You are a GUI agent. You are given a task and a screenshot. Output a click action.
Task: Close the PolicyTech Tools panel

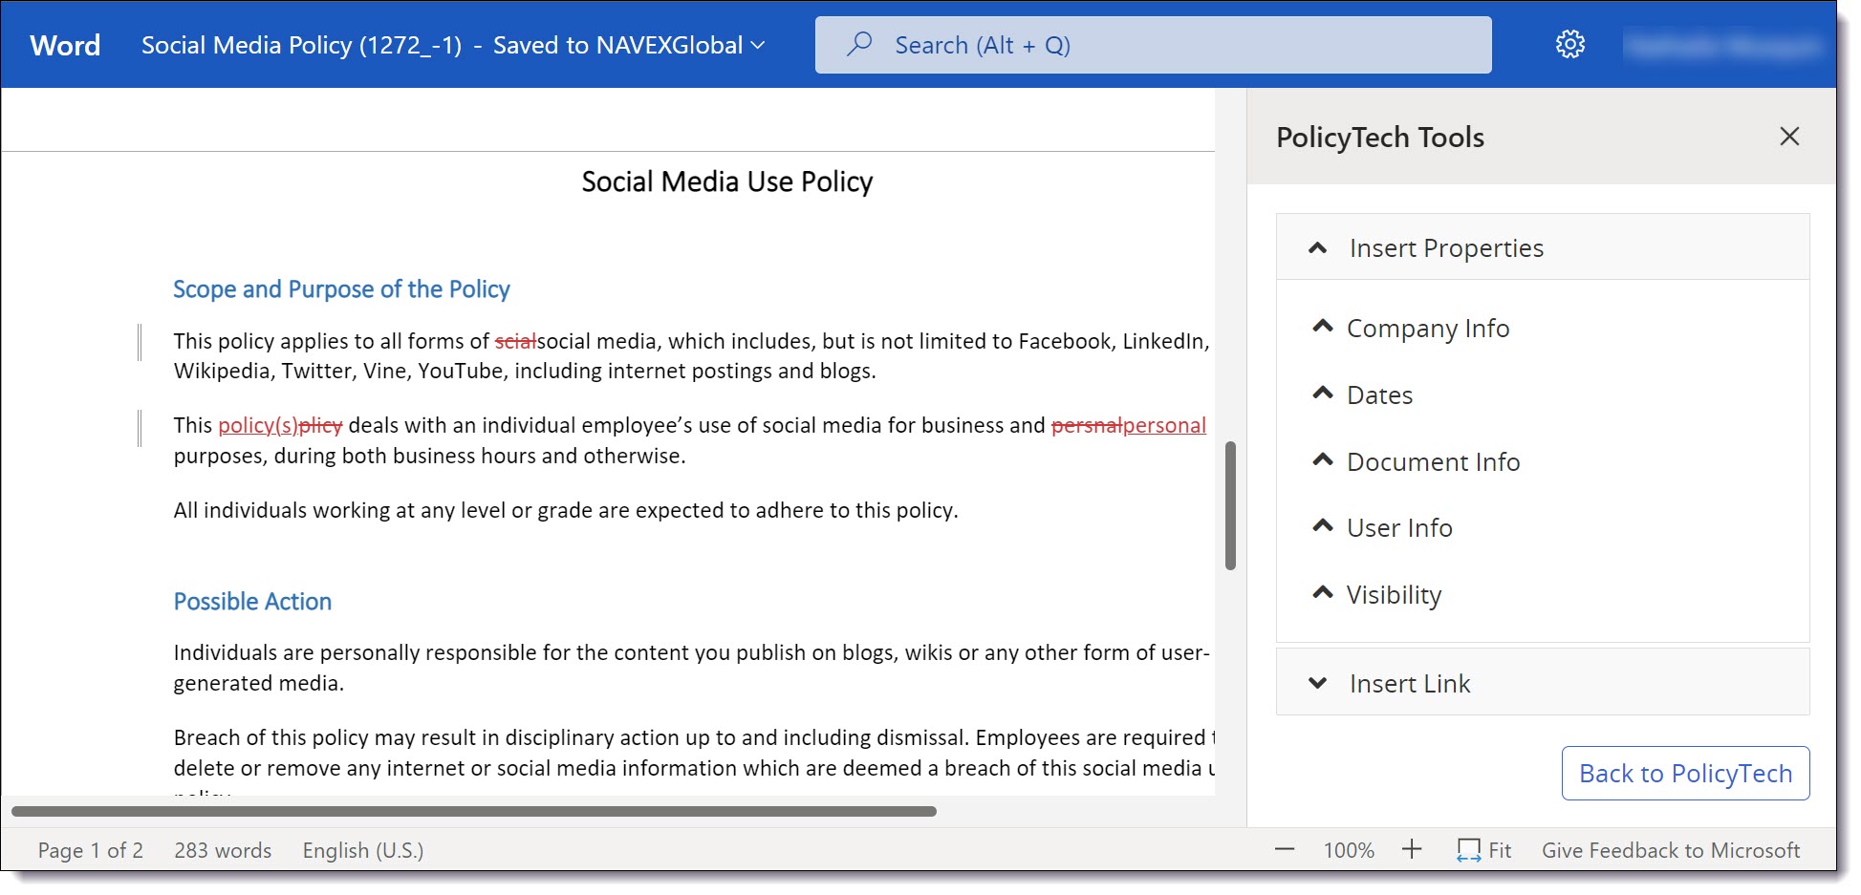click(x=1788, y=137)
